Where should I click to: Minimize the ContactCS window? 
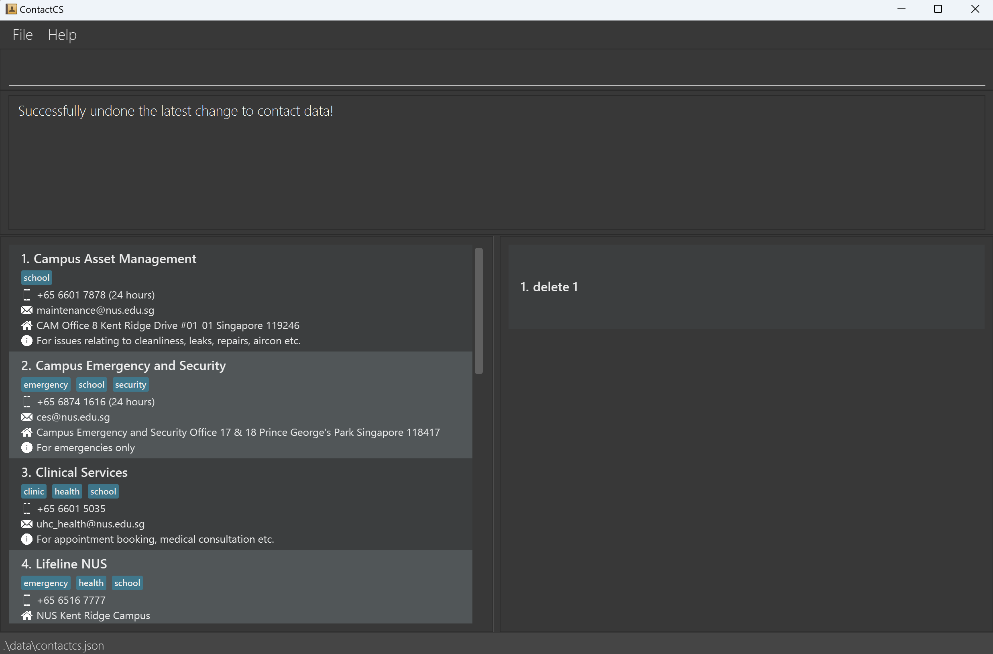tap(901, 9)
